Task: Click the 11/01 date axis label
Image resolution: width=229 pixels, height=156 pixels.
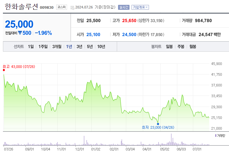Action: (x=61, y=149)
